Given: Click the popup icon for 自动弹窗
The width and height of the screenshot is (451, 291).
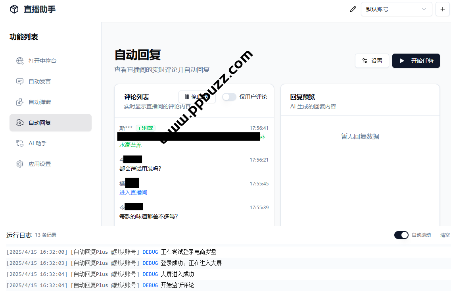Looking at the screenshot, I should (x=20, y=102).
